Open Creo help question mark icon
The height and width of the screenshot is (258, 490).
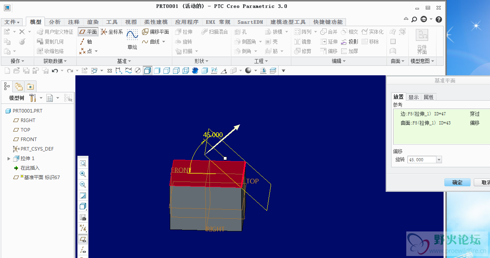point(439,19)
